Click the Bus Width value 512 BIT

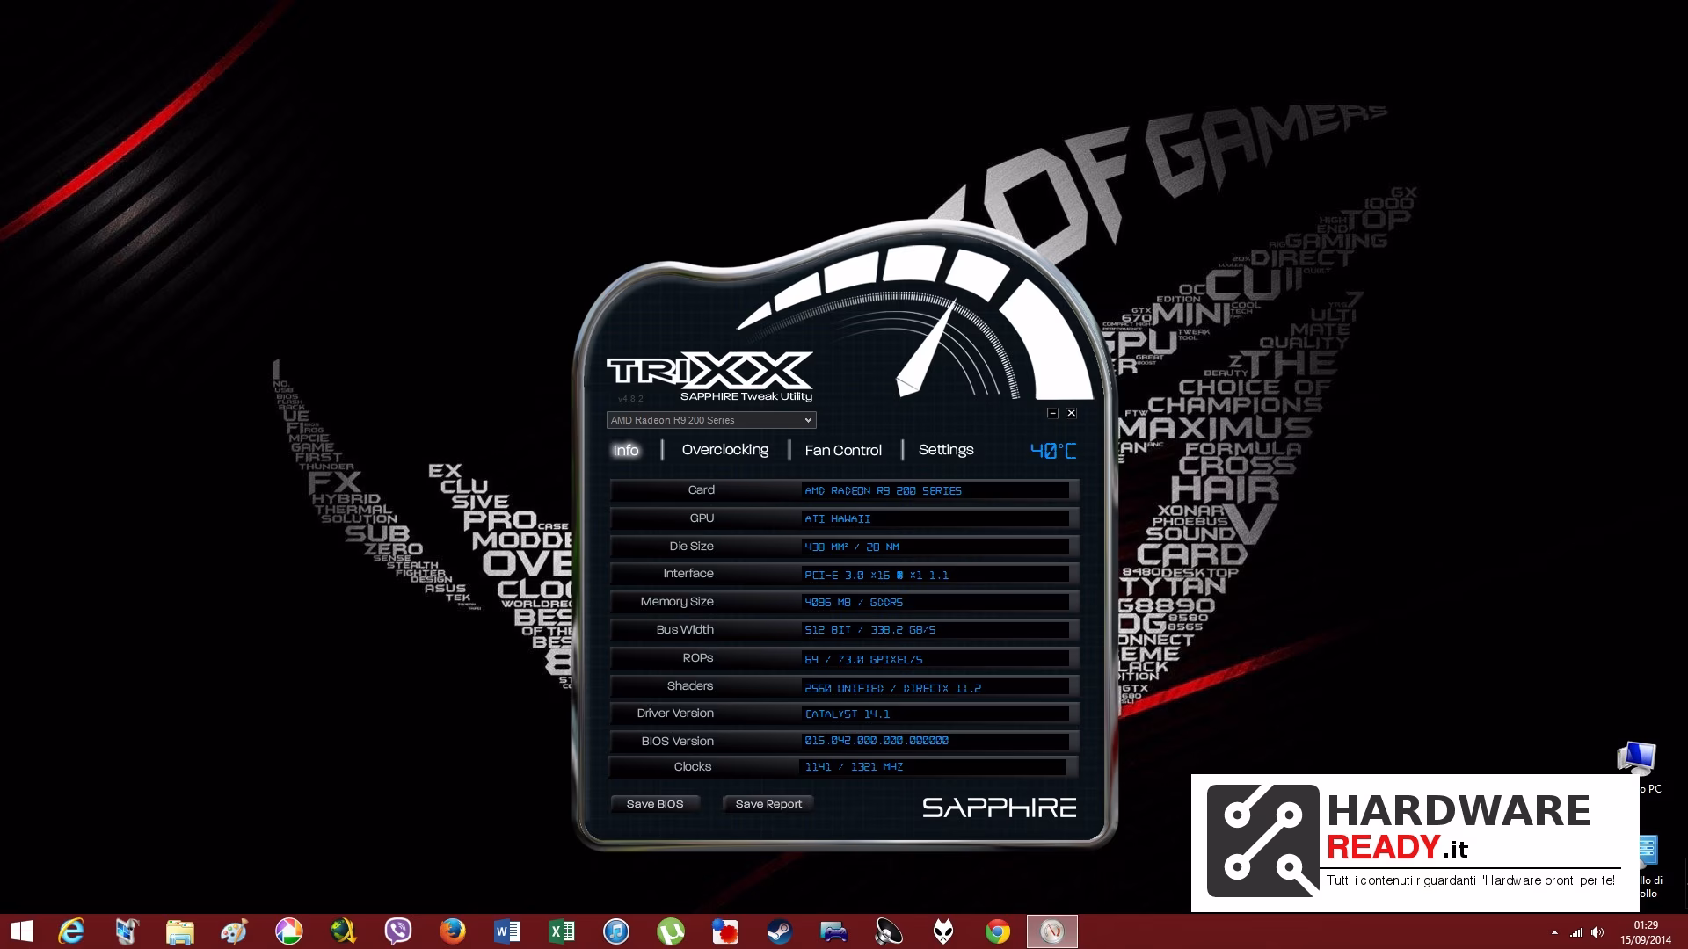870,630
